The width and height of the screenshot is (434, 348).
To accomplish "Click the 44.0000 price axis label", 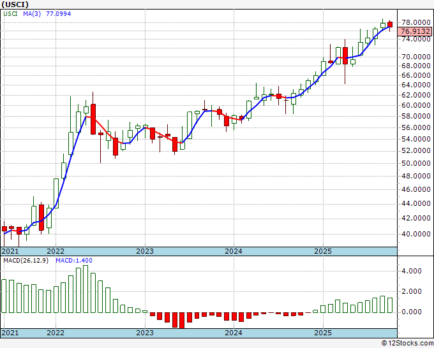I will (x=416, y=204).
